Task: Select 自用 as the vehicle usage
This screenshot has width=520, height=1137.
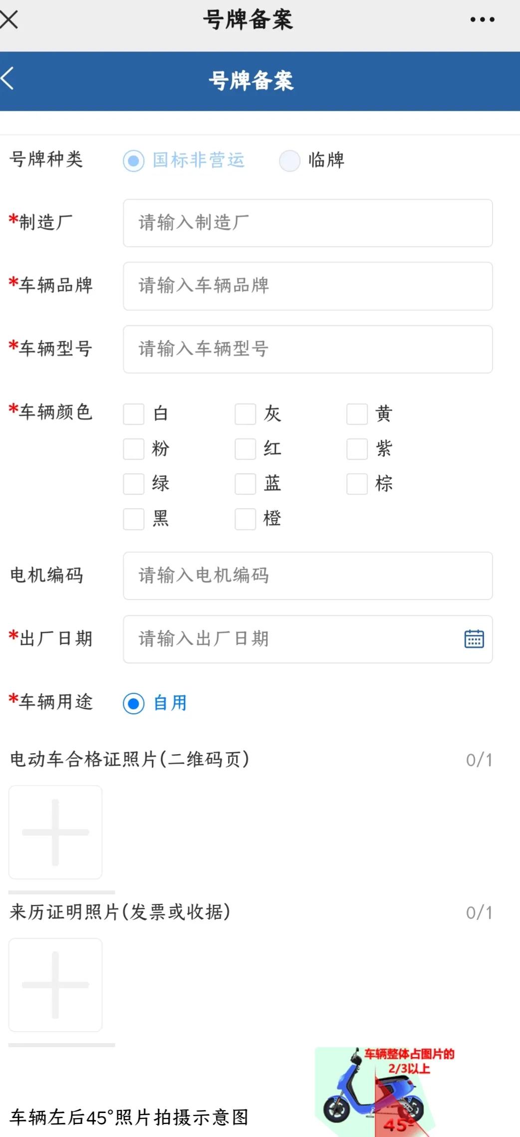Action: (x=133, y=704)
